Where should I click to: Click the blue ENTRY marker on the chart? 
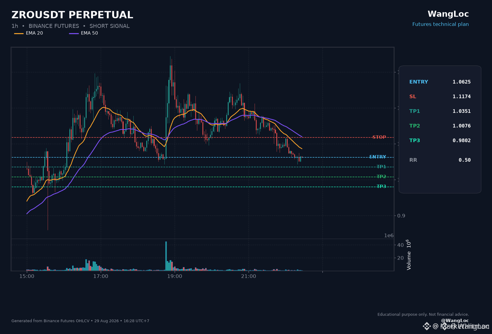(378, 157)
